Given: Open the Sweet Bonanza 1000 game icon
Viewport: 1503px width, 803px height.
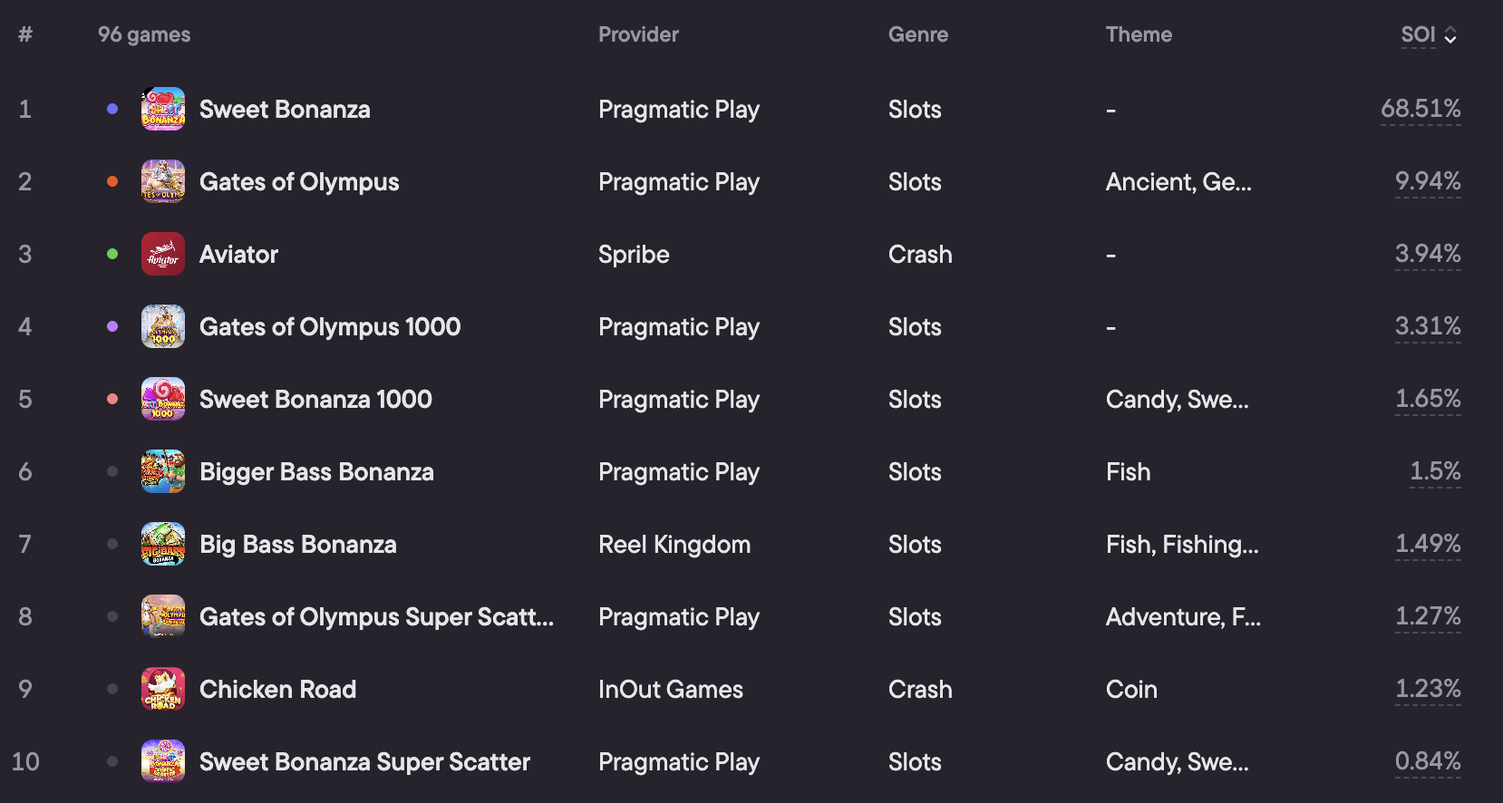Looking at the screenshot, I should tap(163, 399).
